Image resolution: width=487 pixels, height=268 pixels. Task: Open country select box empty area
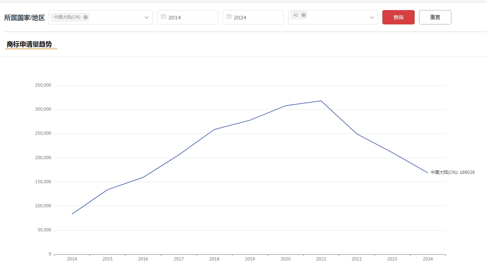pyautogui.click(x=115, y=17)
